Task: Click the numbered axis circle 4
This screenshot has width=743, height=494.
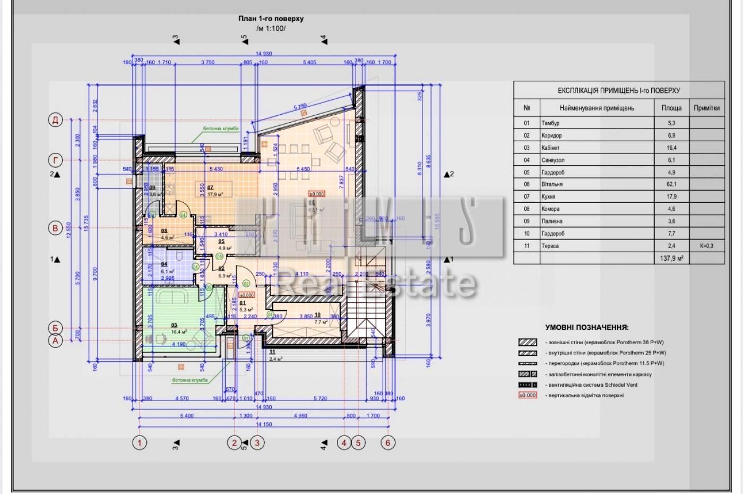Action: pyautogui.click(x=344, y=442)
